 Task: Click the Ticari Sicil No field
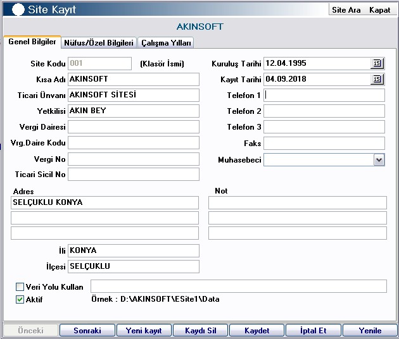(134, 175)
